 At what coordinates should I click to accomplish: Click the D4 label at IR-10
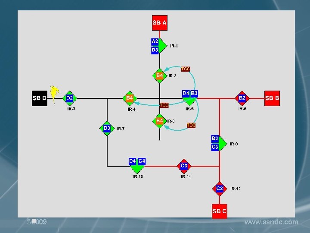click(133, 161)
